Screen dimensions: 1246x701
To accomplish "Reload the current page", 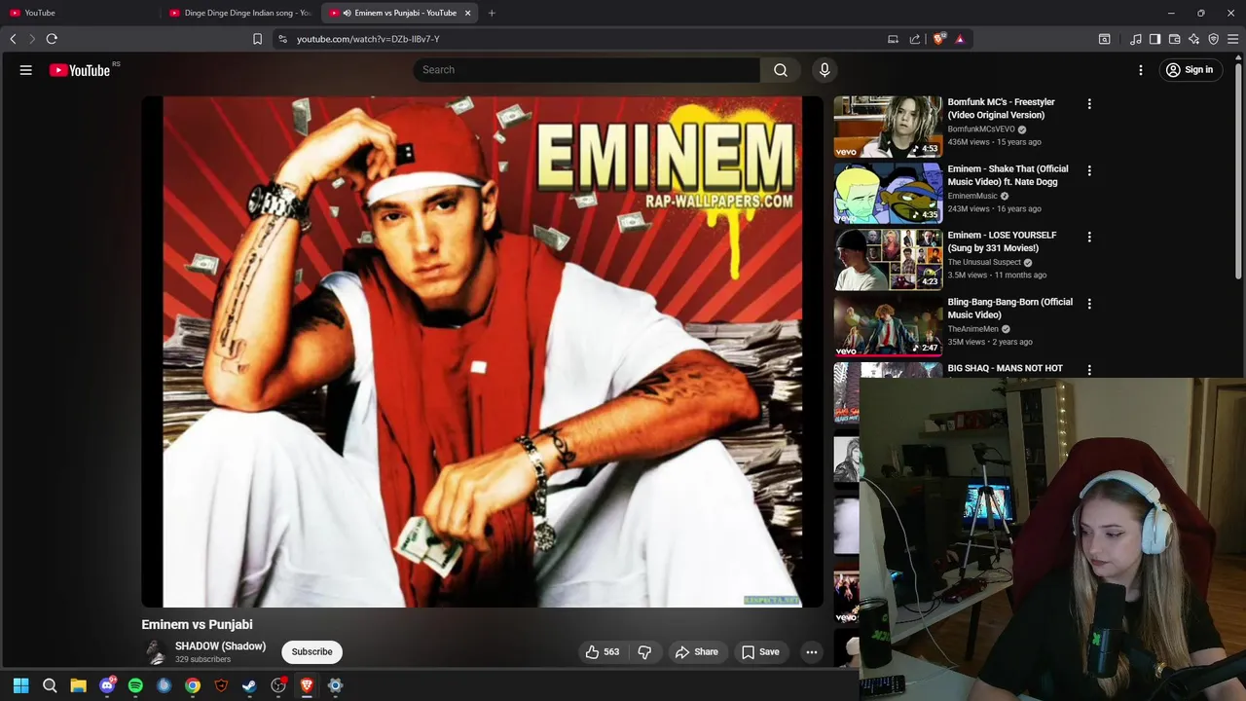I will 52,39.
